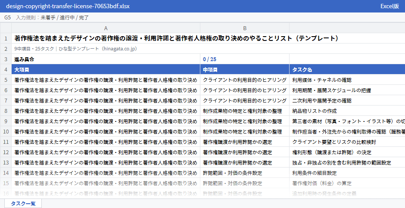This screenshot has width=405, height=208.
Task: Click the file name design-copyright-transfer-license title
Action: click(x=68, y=6)
